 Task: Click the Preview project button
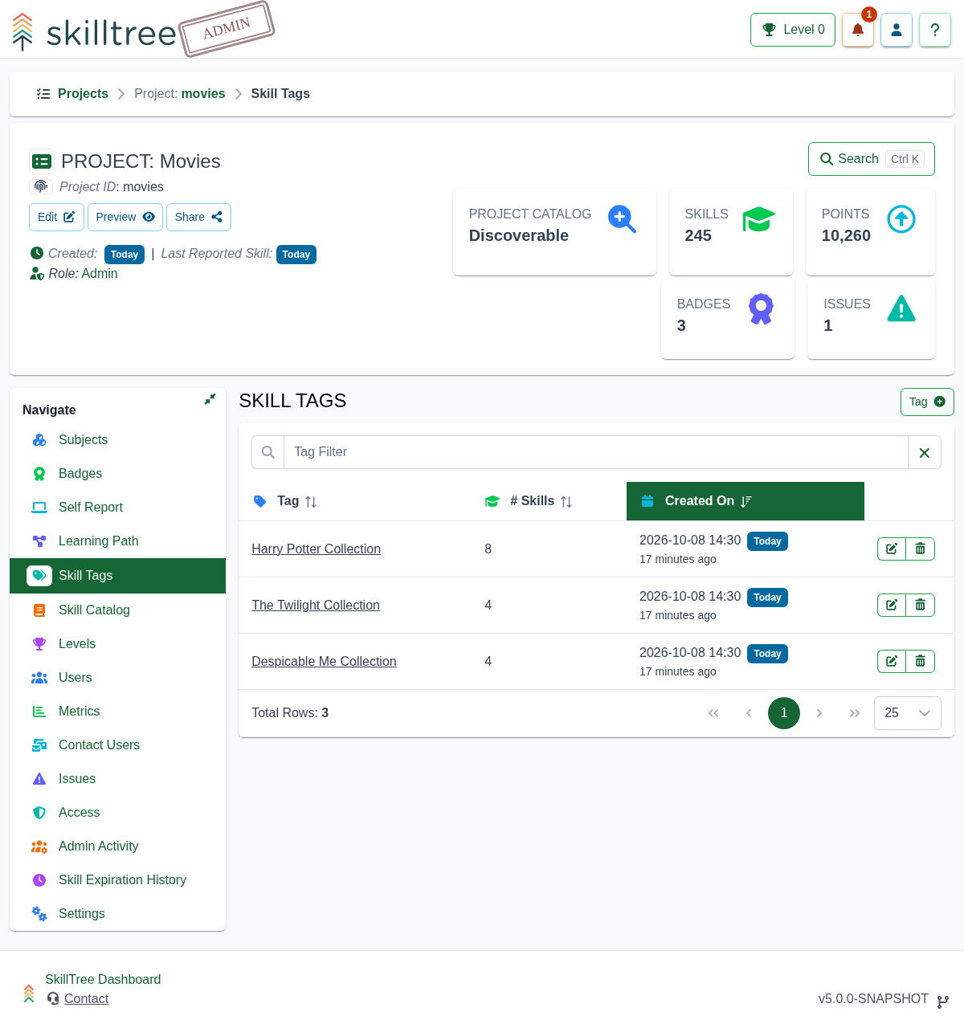(125, 217)
